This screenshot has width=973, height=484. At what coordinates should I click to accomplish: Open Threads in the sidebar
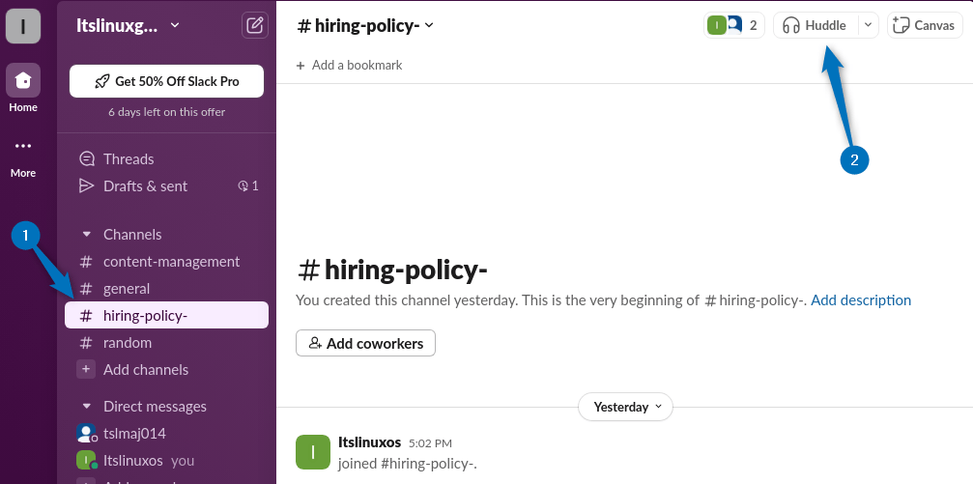click(129, 159)
